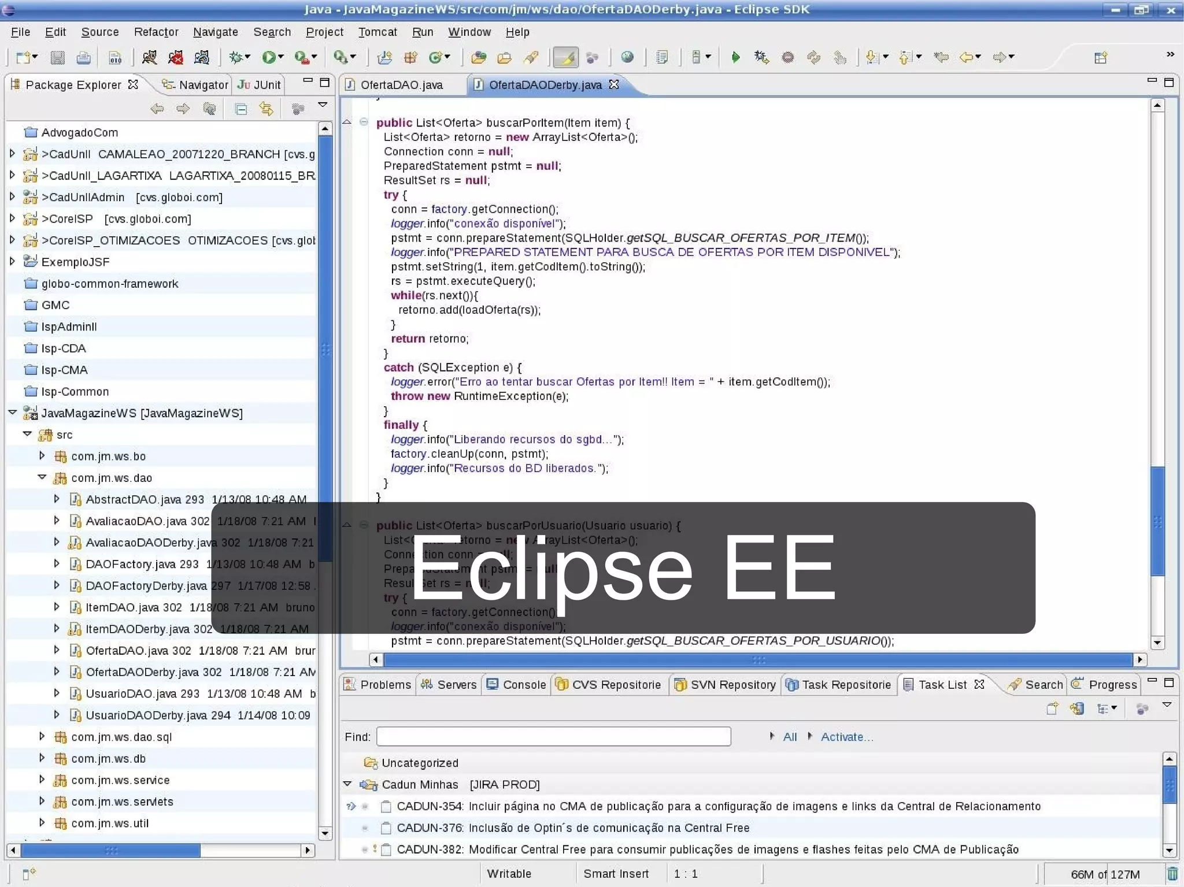Collapse the com.jm.ws.dao package
Image resolution: width=1184 pixels, height=887 pixels.
(42, 477)
